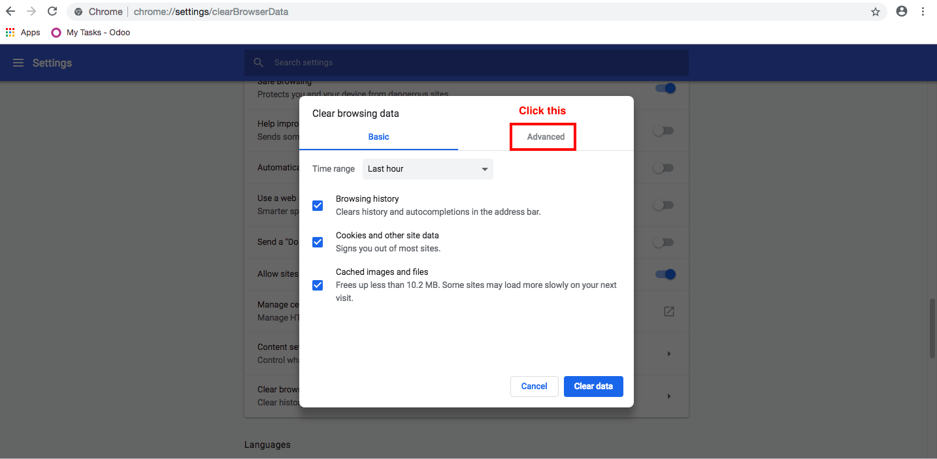Open Chrome's three-dot menu

tap(923, 11)
